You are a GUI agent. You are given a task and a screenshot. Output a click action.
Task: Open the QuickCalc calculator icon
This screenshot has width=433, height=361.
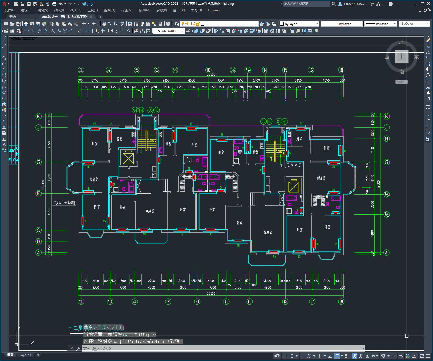(x=160, y=24)
